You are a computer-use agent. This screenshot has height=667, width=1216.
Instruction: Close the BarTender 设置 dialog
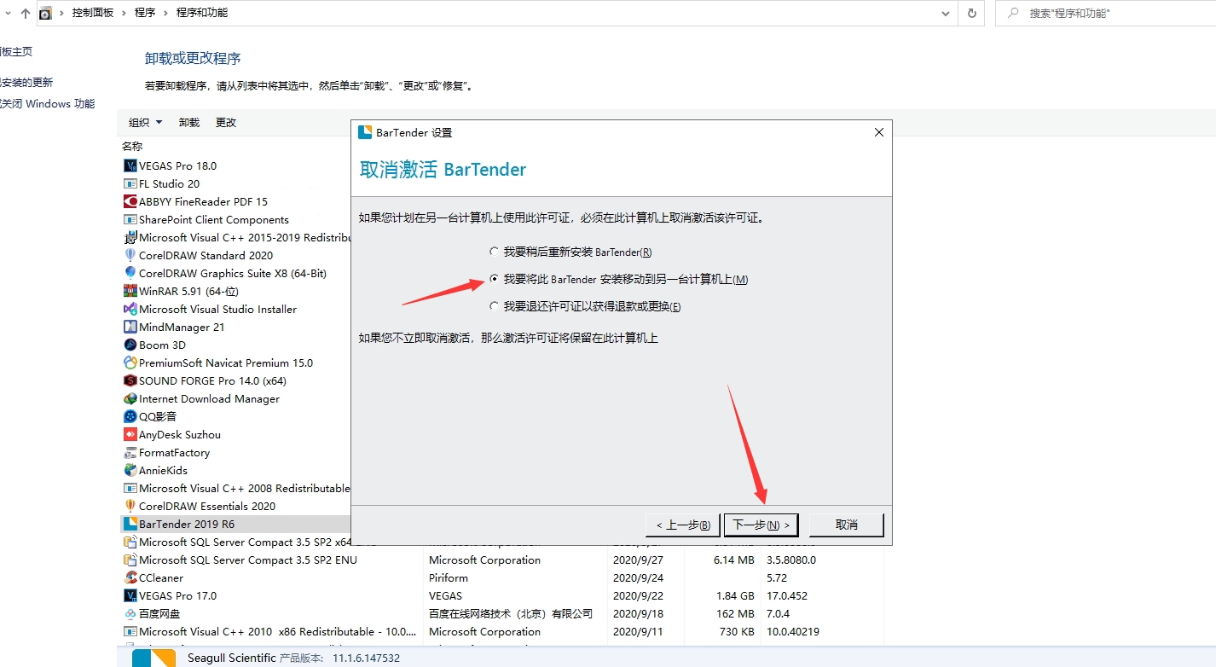point(879,132)
